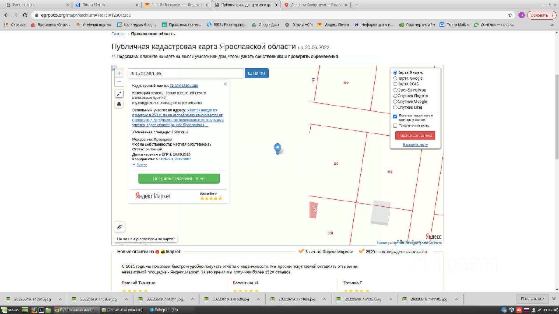Viewport: 559px width, 314px height.
Task: Select Карта 2GIS radio option
Action: [x=395, y=84]
